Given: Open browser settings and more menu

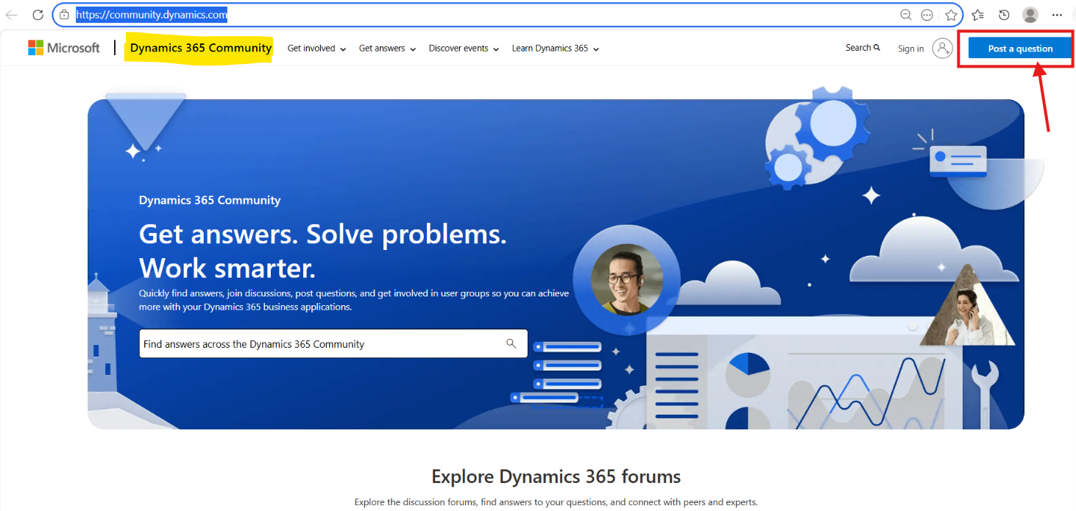Looking at the screenshot, I should point(1057,15).
